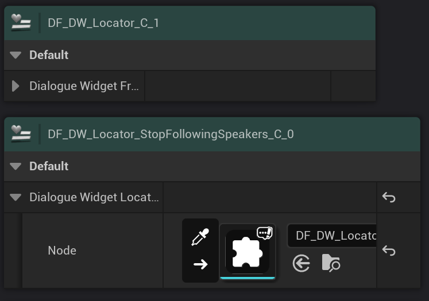Click the empty value cell beside Dialogue Widget Fr...
The height and width of the screenshot is (301, 429).
point(237,86)
